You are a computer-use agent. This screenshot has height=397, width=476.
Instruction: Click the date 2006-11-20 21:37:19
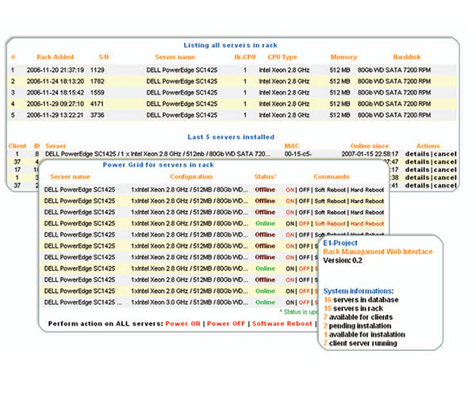pos(56,70)
